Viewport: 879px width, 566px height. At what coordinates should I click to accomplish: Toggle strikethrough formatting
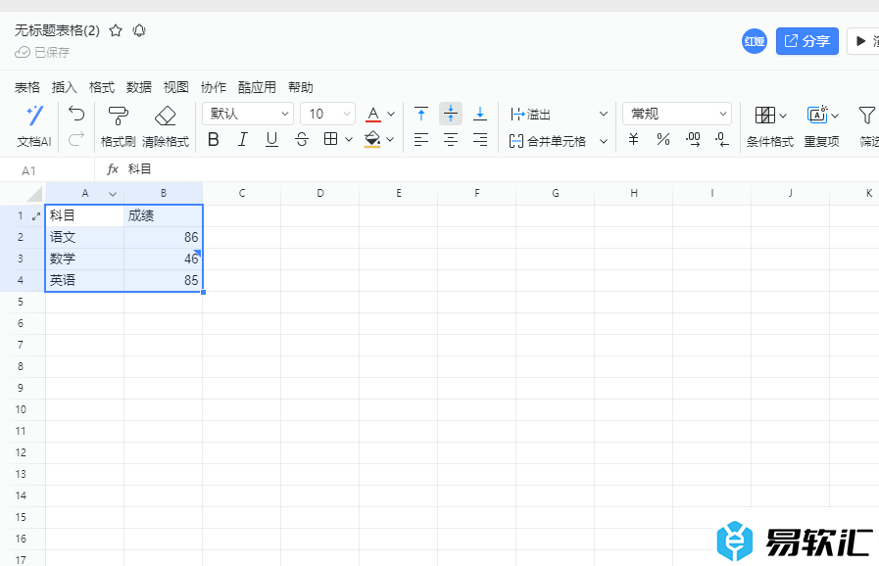pyautogui.click(x=302, y=139)
